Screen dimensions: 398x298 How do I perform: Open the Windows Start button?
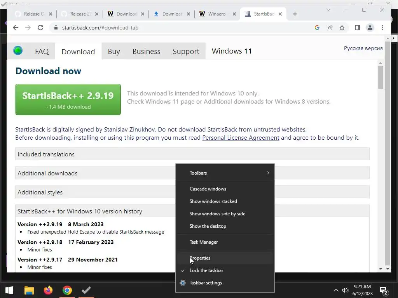(9, 290)
